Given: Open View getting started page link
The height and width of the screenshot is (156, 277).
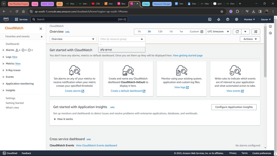Looking at the screenshot, I should tap(188, 56).
